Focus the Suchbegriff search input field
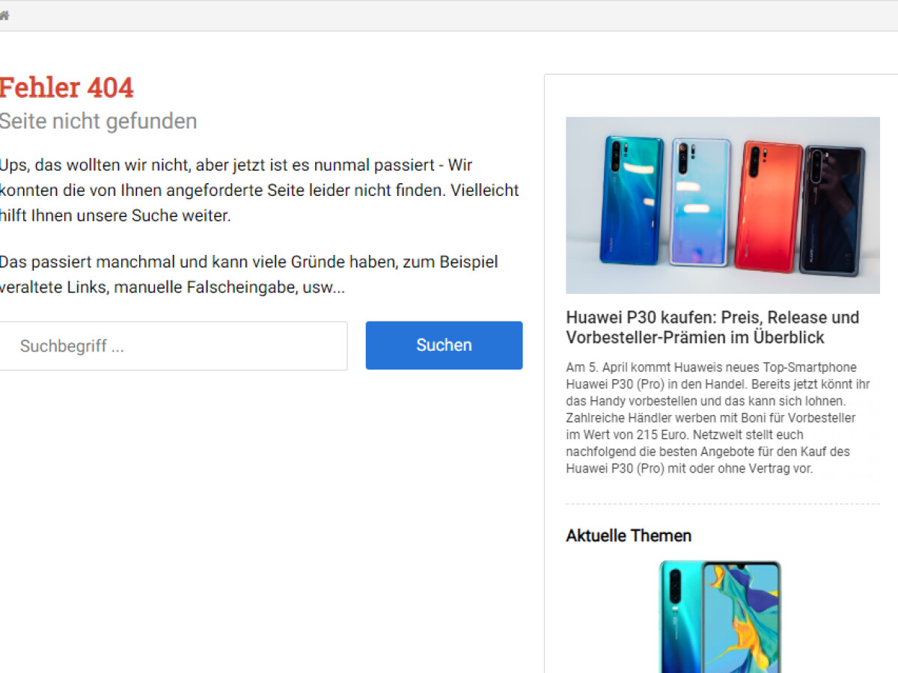The width and height of the screenshot is (898, 673). [x=173, y=346]
